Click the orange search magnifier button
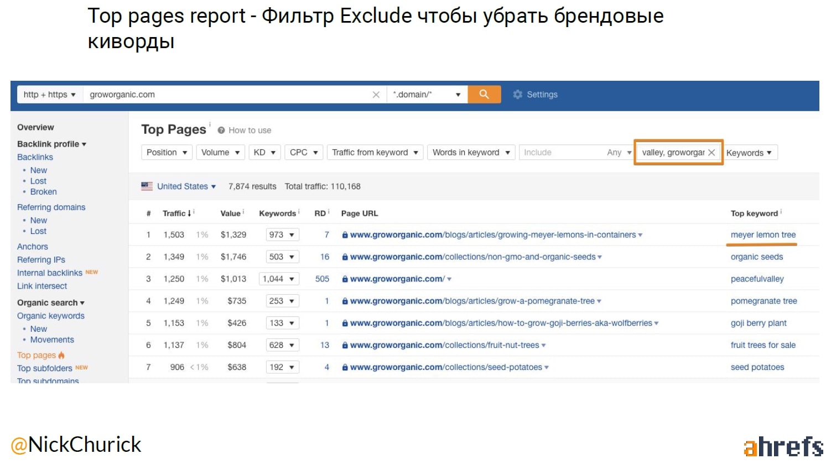This screenshot has height=464, width=831. 484,95
